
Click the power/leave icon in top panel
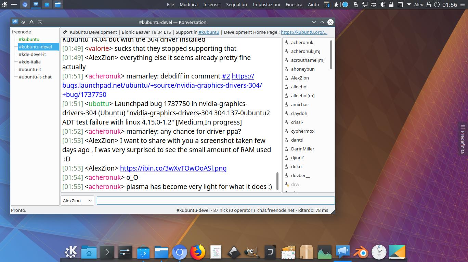point(437,4)
